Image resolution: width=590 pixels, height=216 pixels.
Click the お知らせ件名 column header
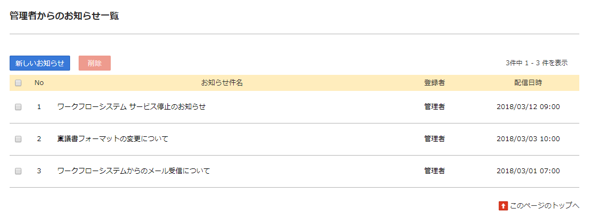click(x=222, y=83)
